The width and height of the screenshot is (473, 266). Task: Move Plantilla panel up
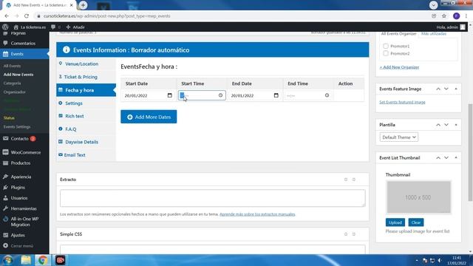click(x=438, y=125)
